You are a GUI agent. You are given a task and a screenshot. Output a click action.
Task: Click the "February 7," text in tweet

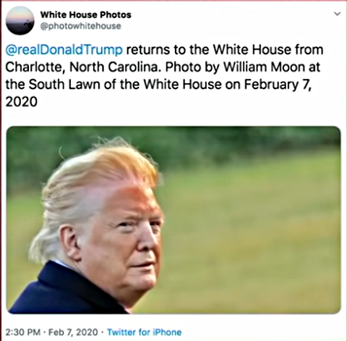[278, 85]
